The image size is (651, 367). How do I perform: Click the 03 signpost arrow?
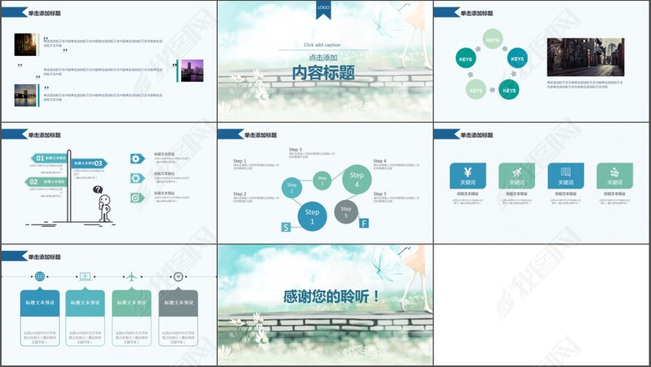click(x=89, y=163)
